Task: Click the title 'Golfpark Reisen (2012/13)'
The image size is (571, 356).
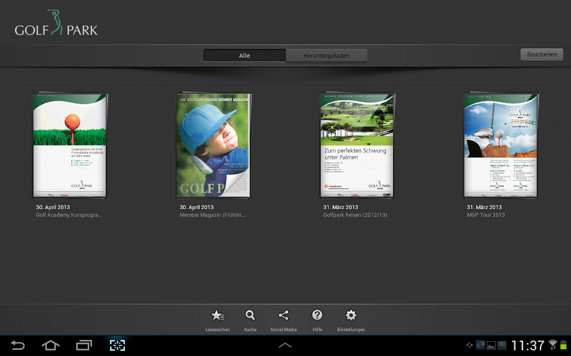Action: 355,215
